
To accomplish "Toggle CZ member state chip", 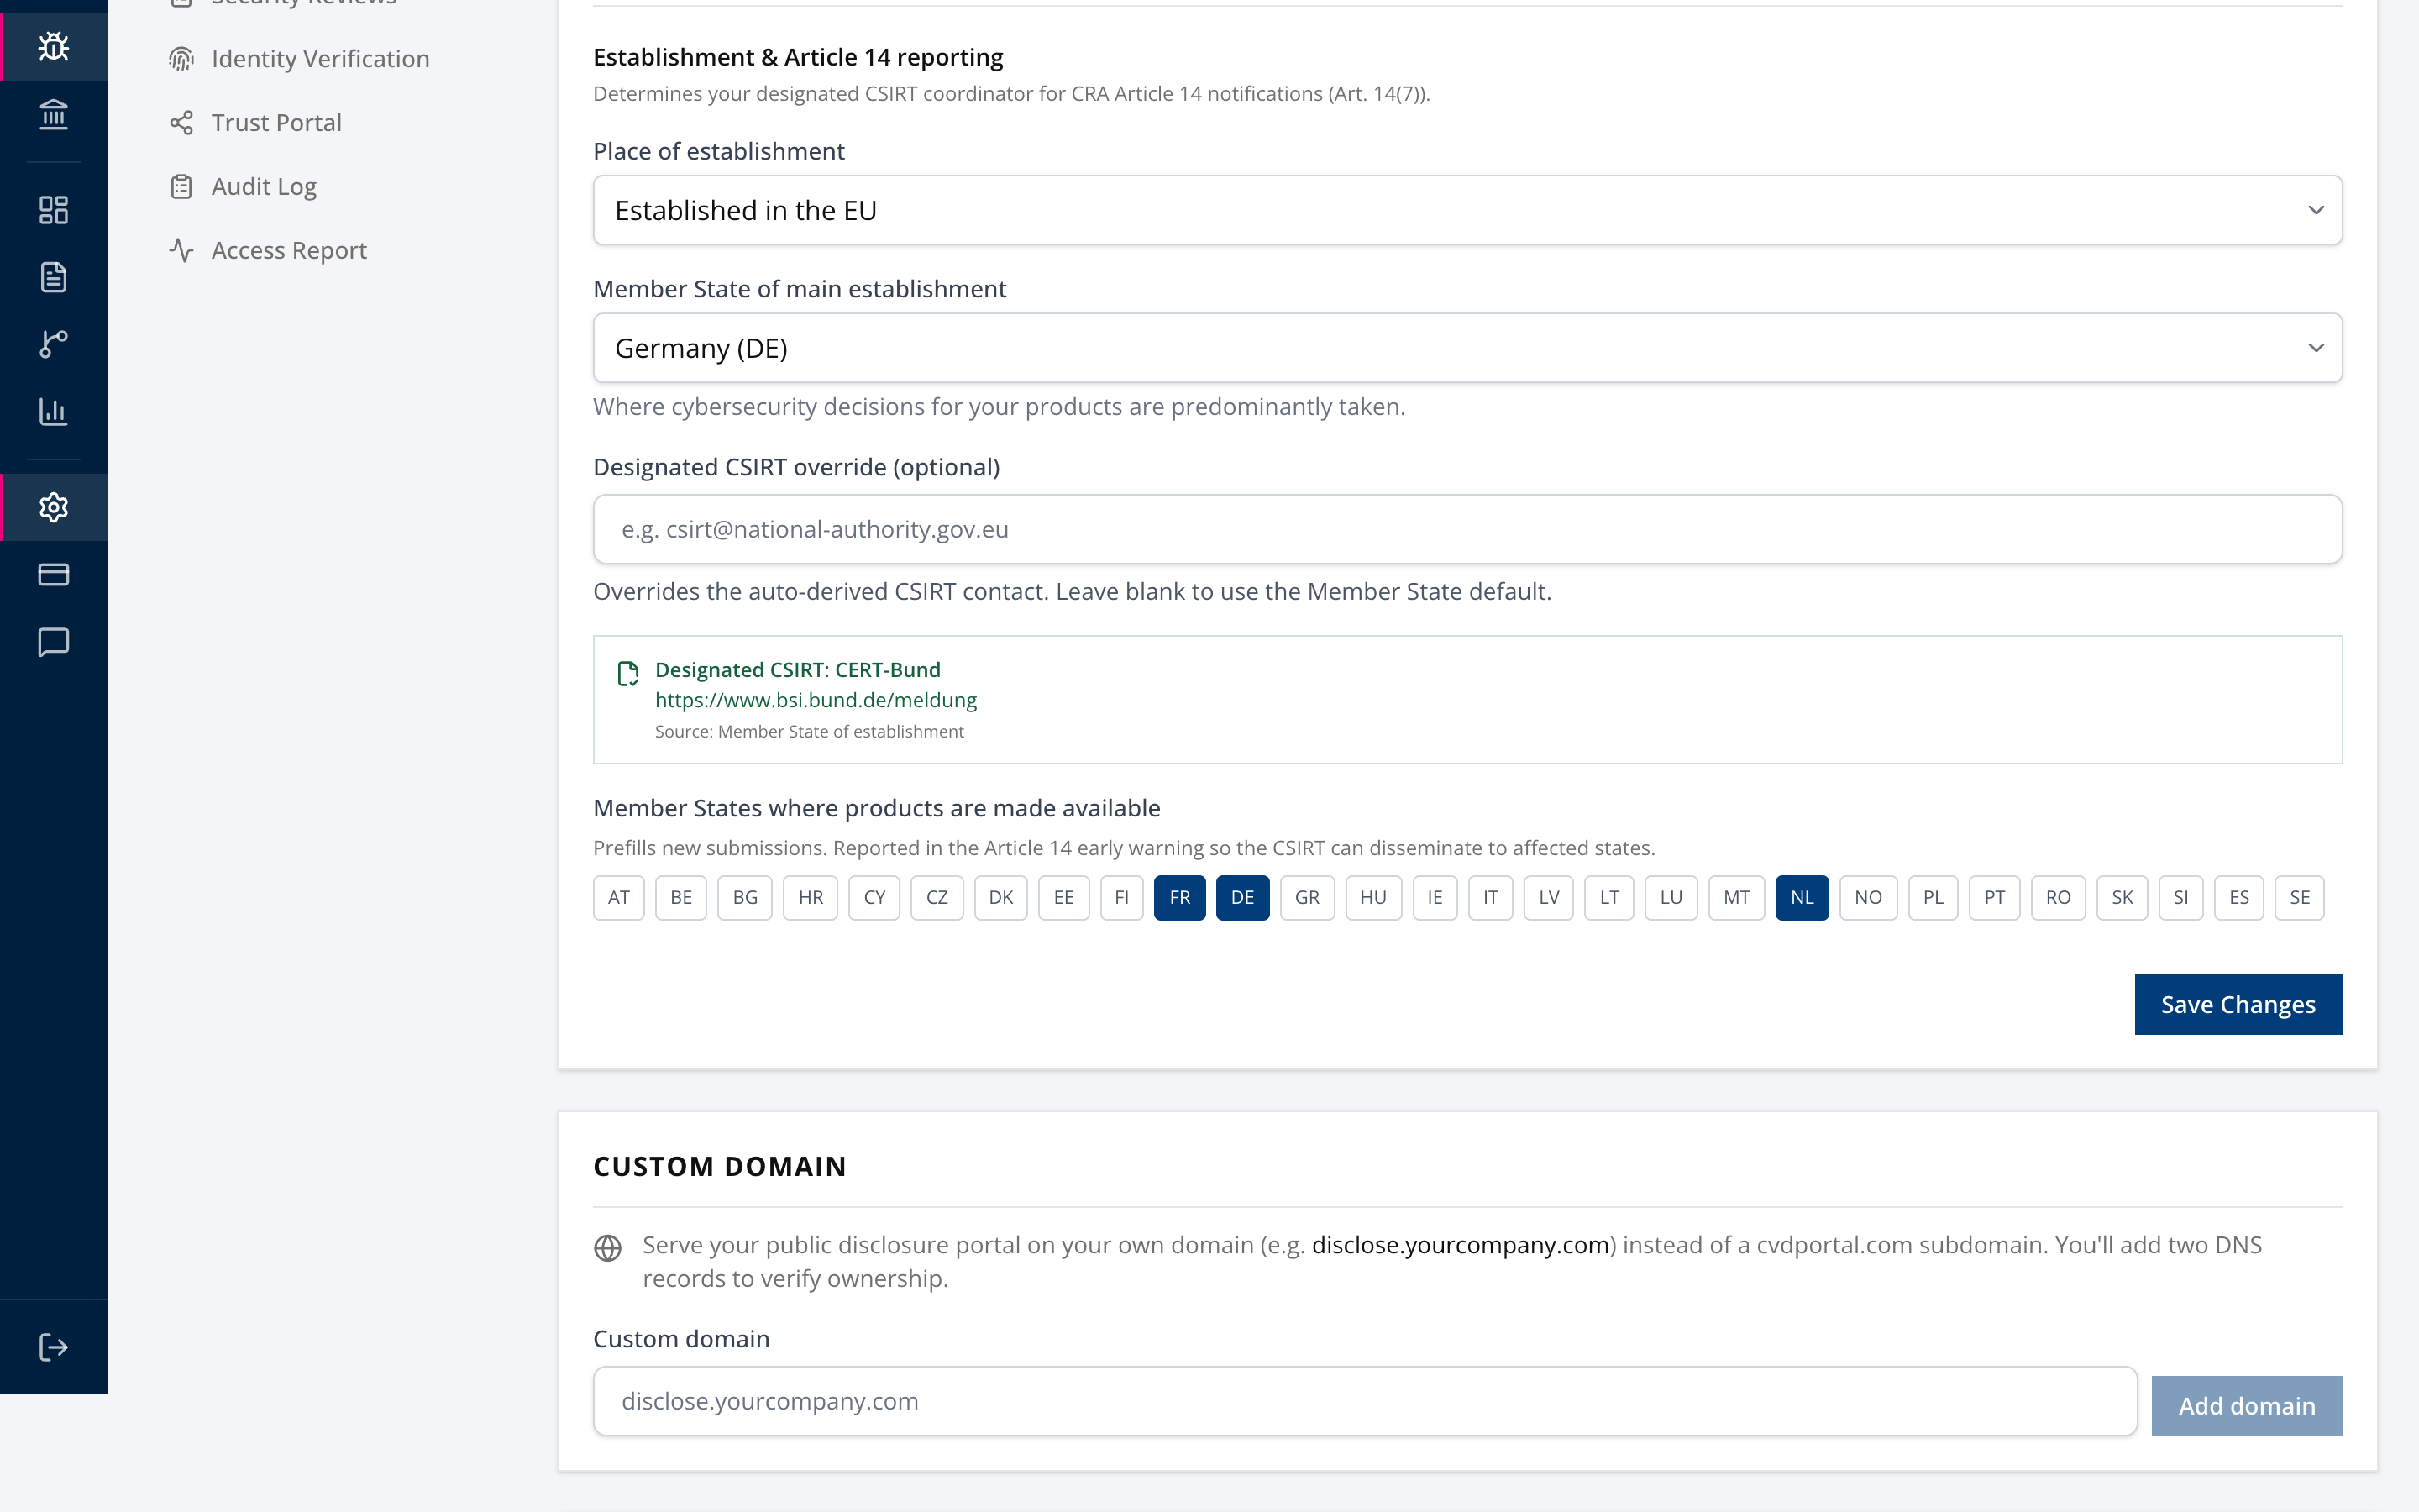I will 937,897.
